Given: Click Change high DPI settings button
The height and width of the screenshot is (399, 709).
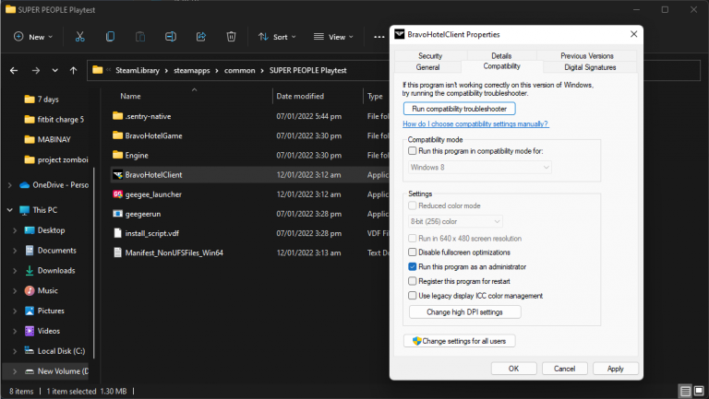Looking at the screenshot, I should [465, 311].
